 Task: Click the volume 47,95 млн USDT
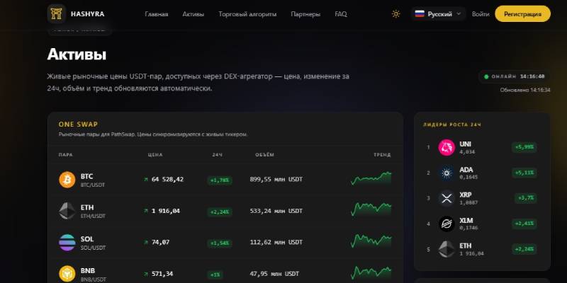point(274,274)
